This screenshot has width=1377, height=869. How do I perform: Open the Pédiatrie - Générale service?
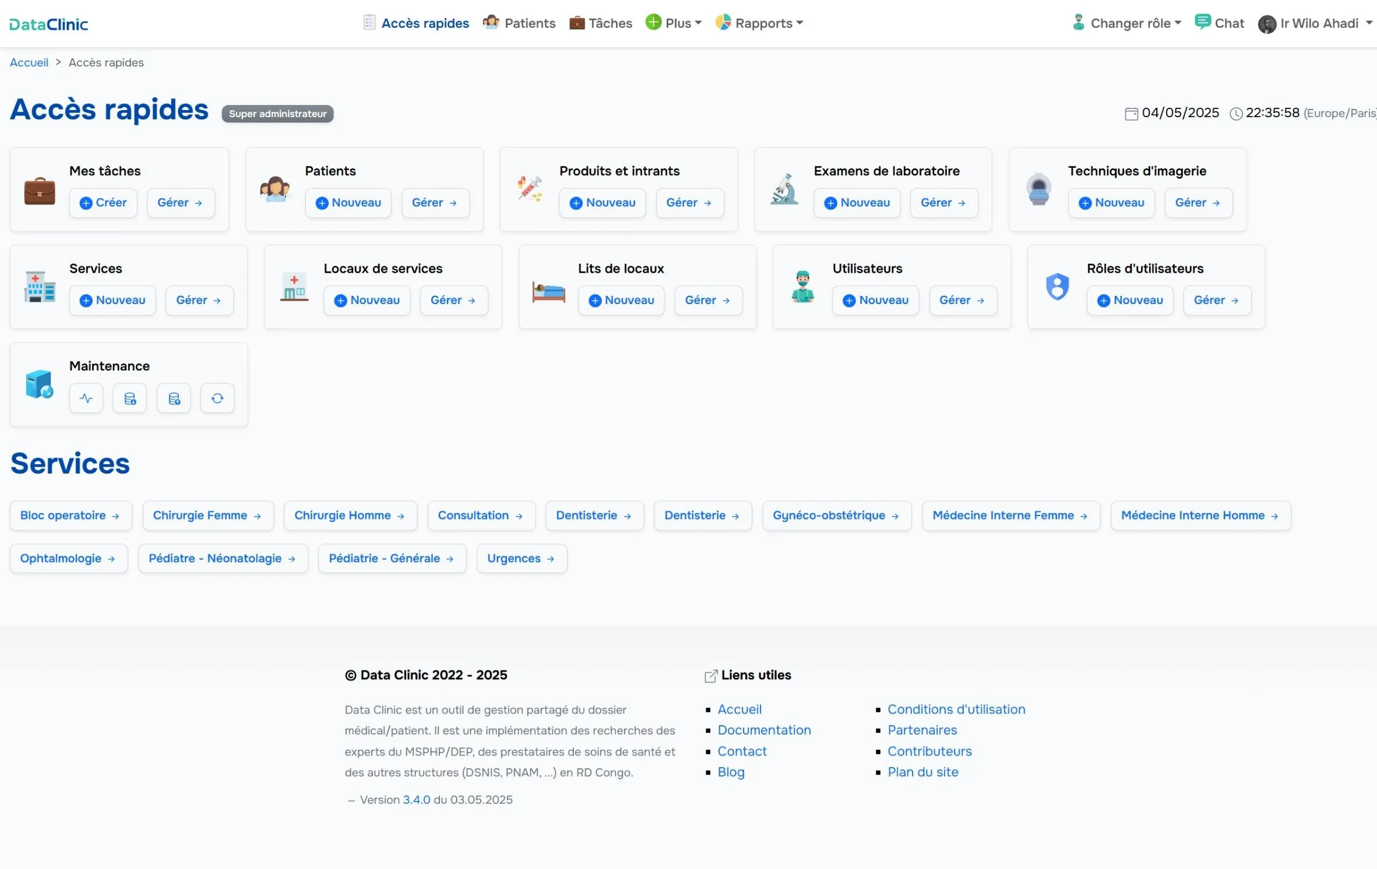[x=392, y=559]
